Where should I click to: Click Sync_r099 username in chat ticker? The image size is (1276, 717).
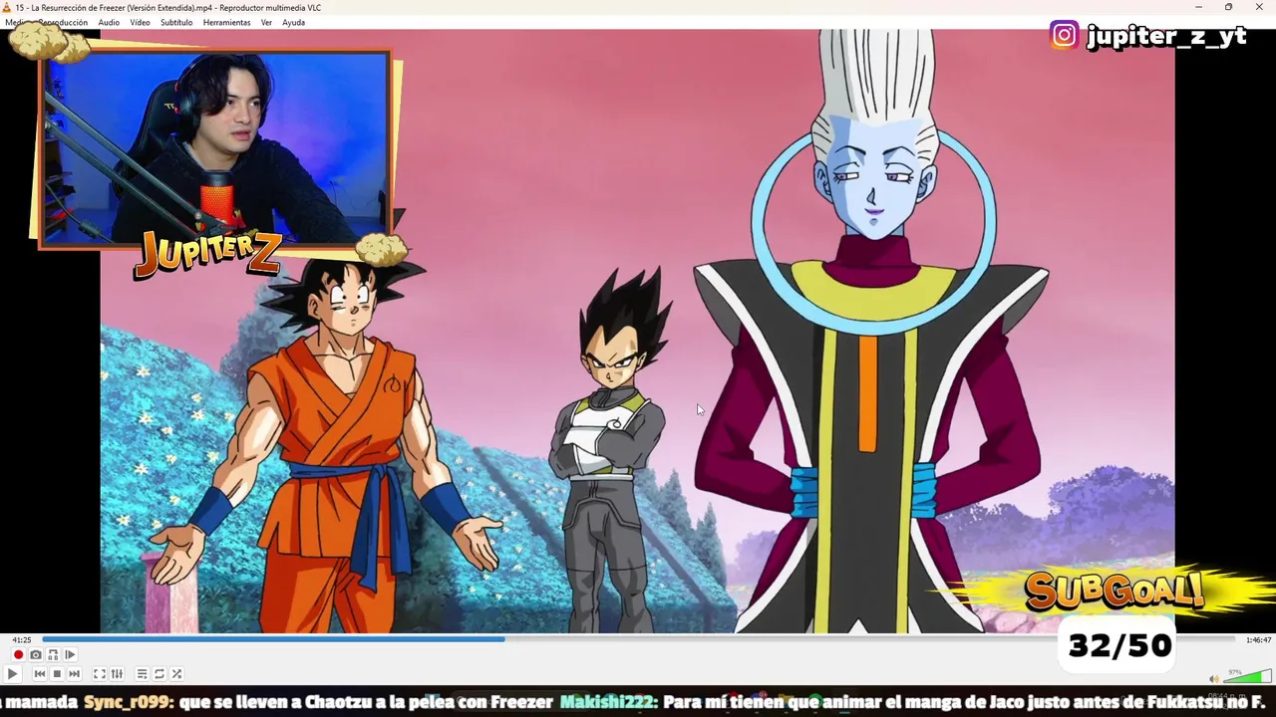[129, 701]
